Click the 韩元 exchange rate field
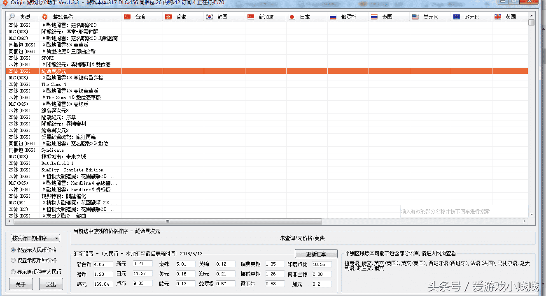The width and height of the screenshot is (546, 296). 103,284
